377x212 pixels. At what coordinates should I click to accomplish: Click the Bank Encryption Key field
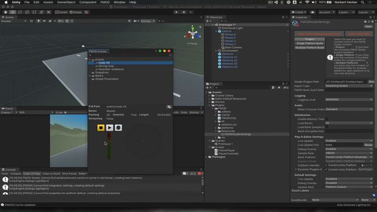tap(349, 131)
